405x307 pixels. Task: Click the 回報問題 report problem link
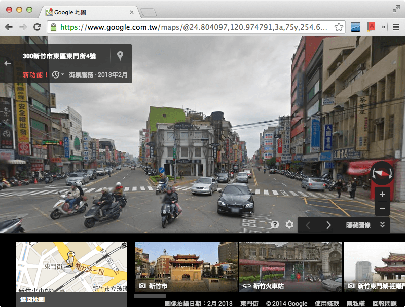tap(385, 303)
